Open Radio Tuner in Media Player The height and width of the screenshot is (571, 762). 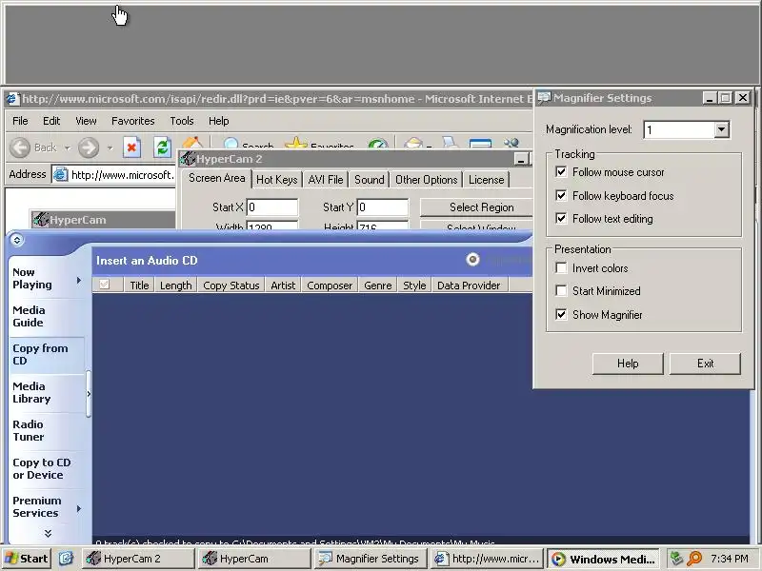click(29, 430)
